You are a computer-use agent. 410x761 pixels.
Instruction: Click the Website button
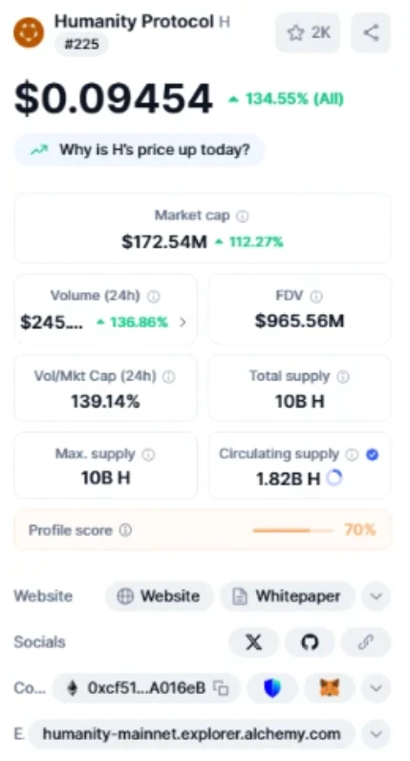(160, 596)
